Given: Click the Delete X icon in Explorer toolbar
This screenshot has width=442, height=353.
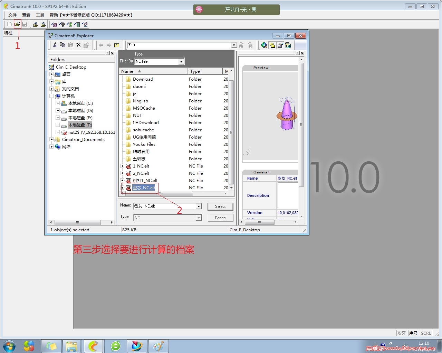Looking at the screenshot, I should [78, 45].
